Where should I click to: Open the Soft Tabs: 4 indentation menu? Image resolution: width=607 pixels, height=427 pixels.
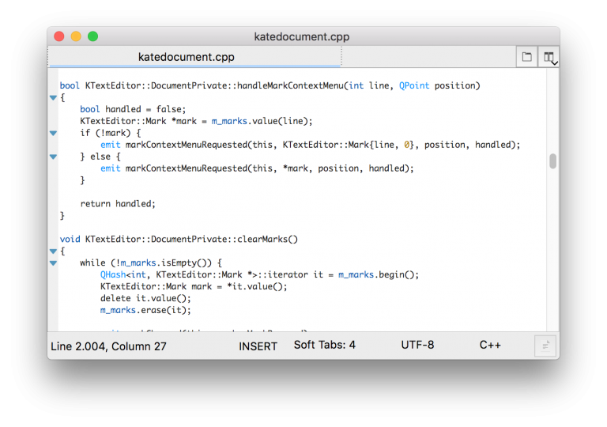[324, 346]
